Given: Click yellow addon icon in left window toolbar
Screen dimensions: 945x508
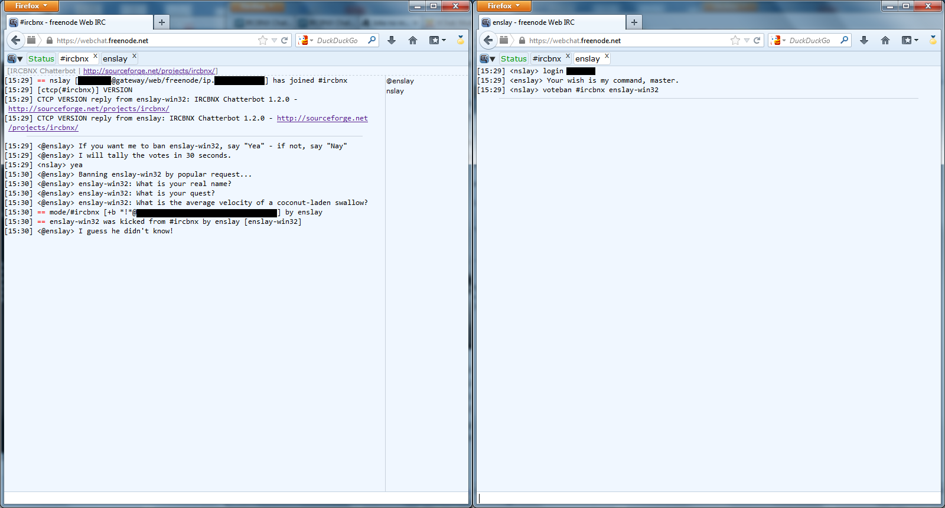Looking at the screenshot, I should pos(461,40).
